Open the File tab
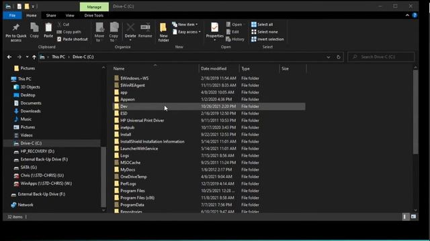Image resolution: width=430 pixels, height=241 pixels. 12,15
